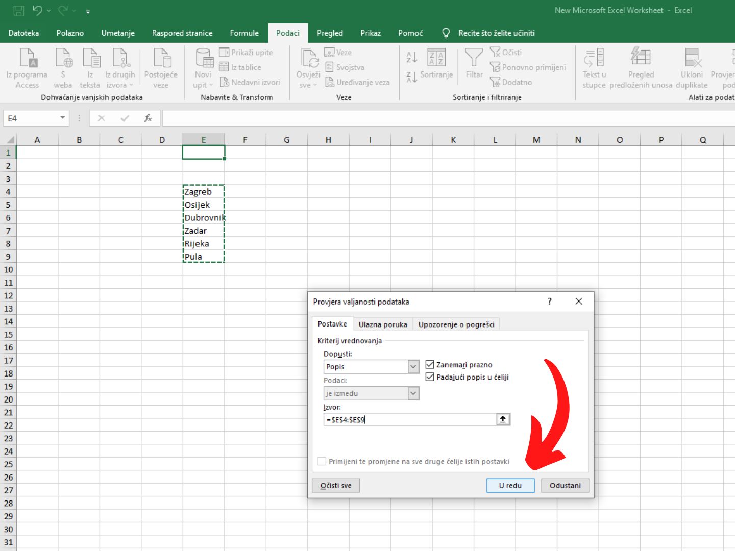Click Veze in connections group
This screenshot has width=735, height=551.
coord(338,52)
